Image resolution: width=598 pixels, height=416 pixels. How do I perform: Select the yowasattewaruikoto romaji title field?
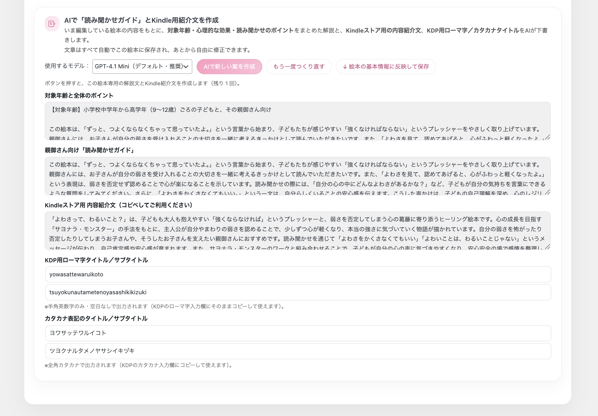point(298,274)
